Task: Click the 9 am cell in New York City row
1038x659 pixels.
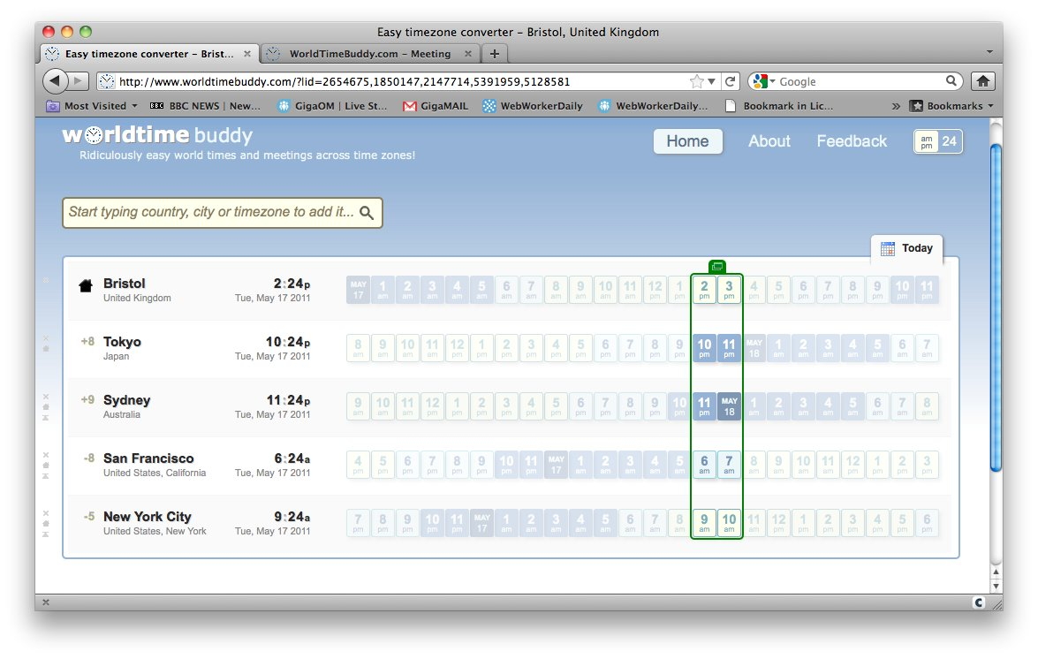Action: tap(704, 523)
